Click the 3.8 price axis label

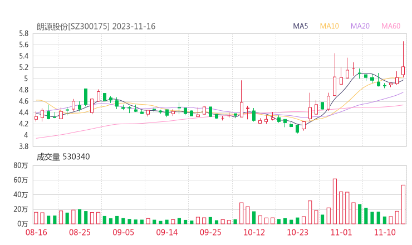click(23, 146)
